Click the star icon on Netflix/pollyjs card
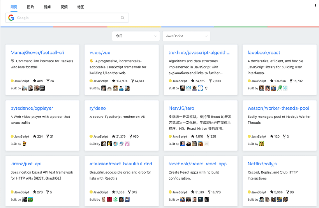This screenshot has height=208, width=319. pos(272,192)
